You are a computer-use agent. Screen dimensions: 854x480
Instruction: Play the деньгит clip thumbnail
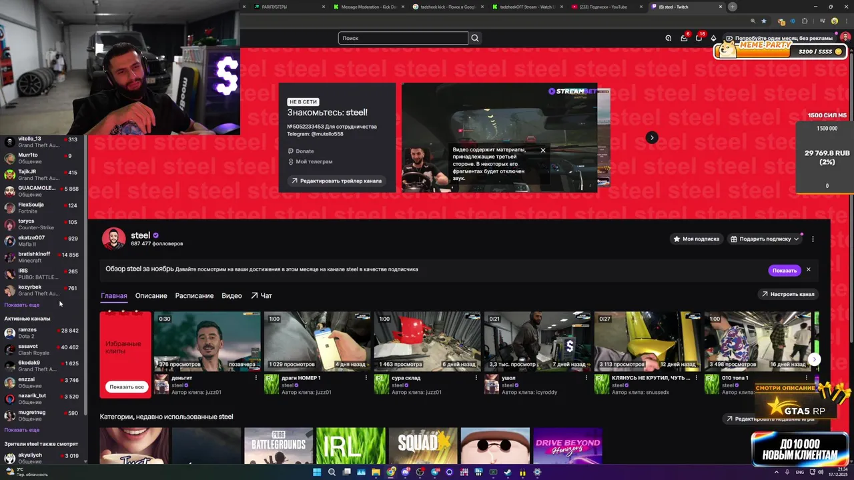pos(207,341)
